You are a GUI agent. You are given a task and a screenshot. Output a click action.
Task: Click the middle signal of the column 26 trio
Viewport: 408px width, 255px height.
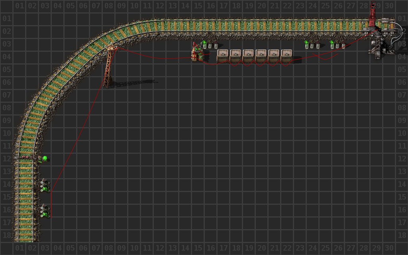[x=337, y=44]
